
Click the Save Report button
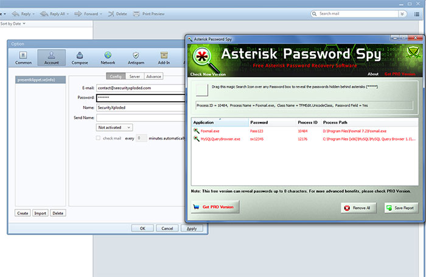tap(401, 208)
